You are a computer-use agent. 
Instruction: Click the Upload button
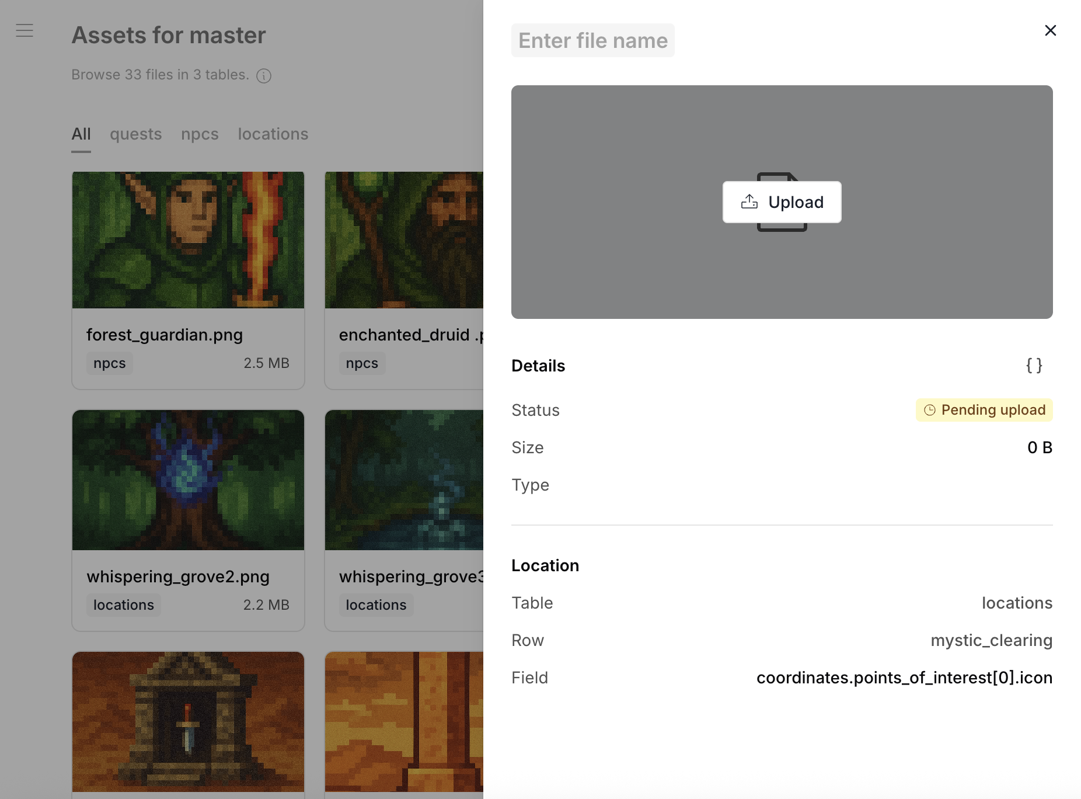[x=782, y=202]
